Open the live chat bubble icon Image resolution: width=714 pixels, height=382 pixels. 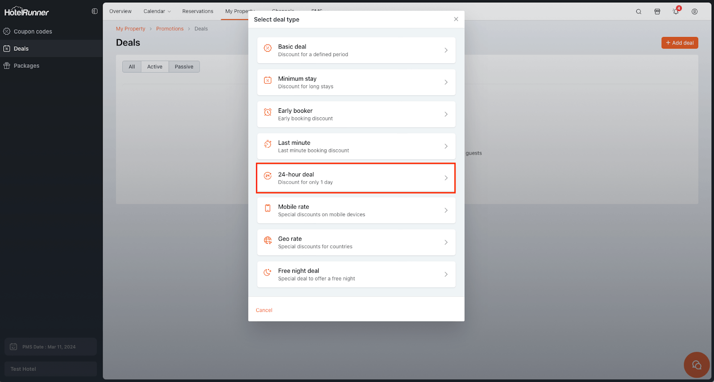click(x=697, y=365)
